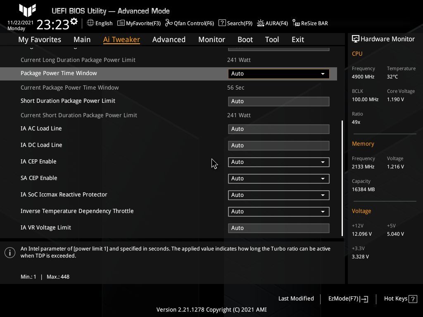
Task: Click the 49x ratio value
Action: pyautogui.click(x=356, y=122)
